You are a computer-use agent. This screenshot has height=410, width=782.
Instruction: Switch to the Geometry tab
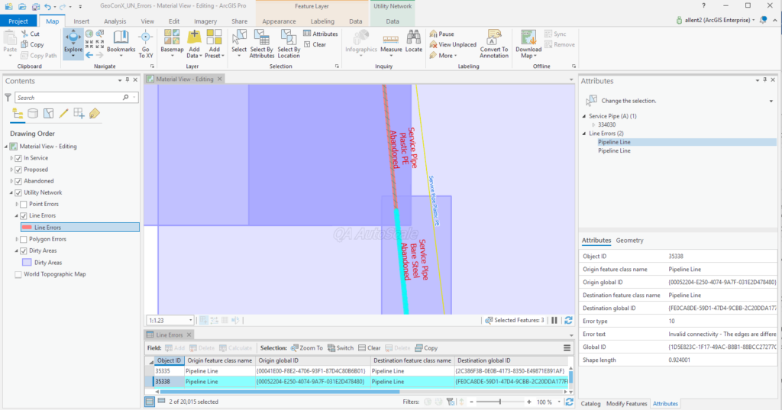point(629,241)
